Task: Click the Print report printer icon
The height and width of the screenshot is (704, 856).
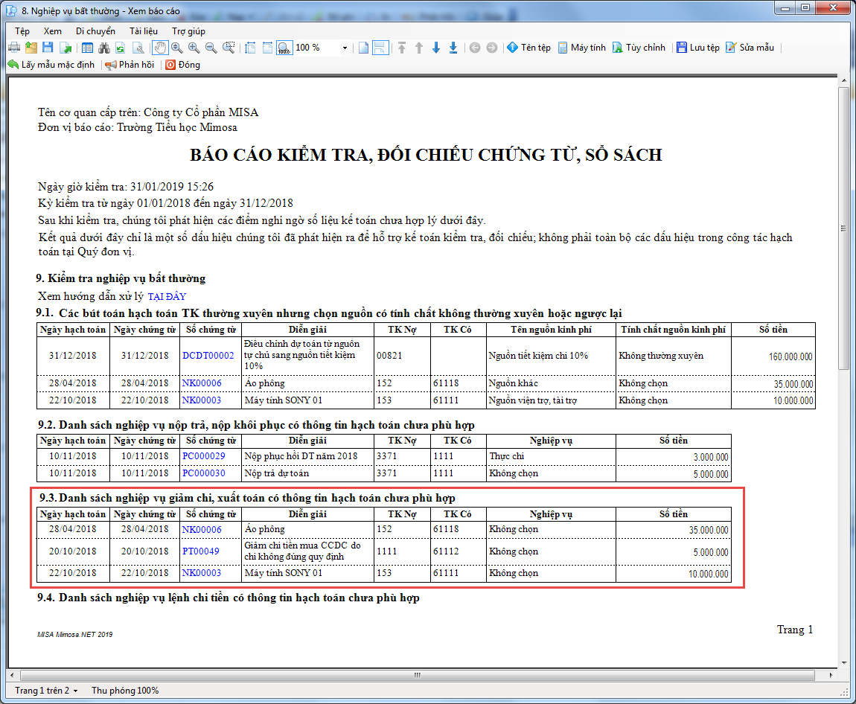Action: [14, 48]
